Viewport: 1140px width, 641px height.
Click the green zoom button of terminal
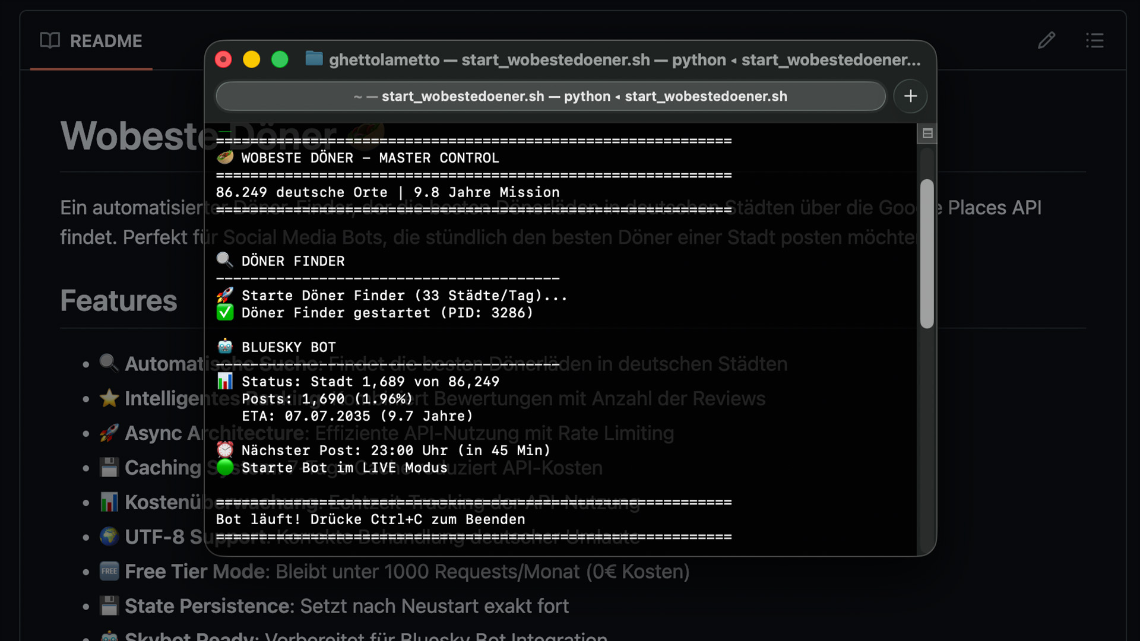point(280,59)
